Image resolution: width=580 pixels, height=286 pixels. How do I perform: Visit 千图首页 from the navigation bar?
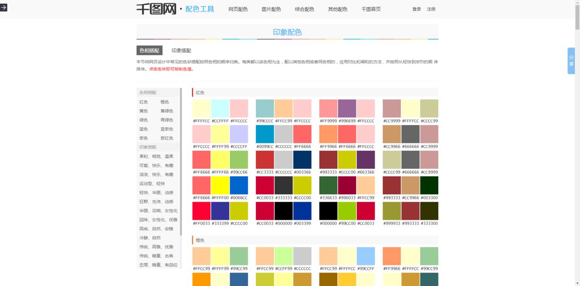[371, 8]
